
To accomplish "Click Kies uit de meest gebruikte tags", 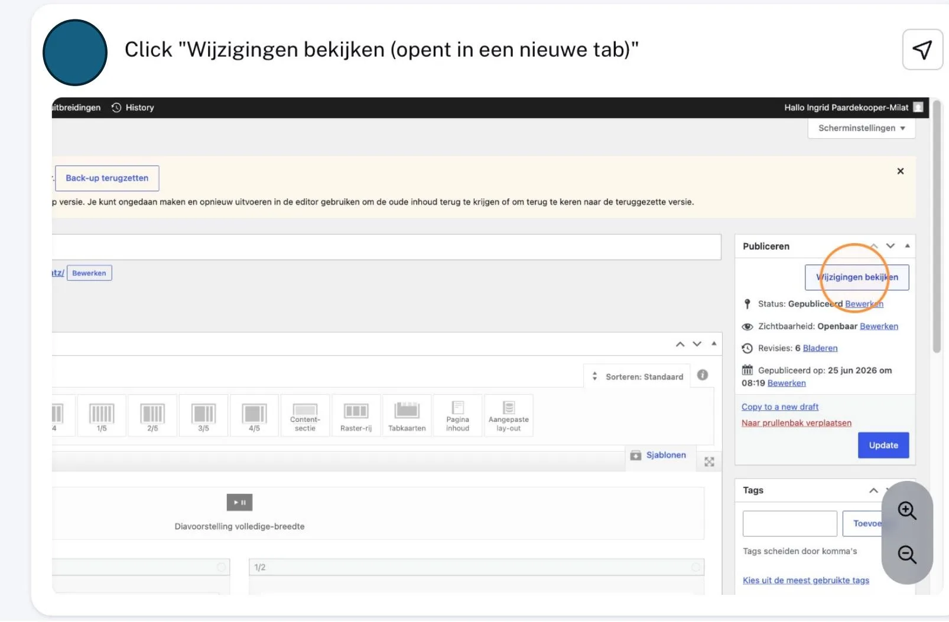I will [x=806, y=580].
